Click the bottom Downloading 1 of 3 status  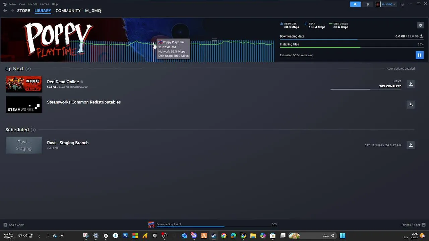[169, 224]
